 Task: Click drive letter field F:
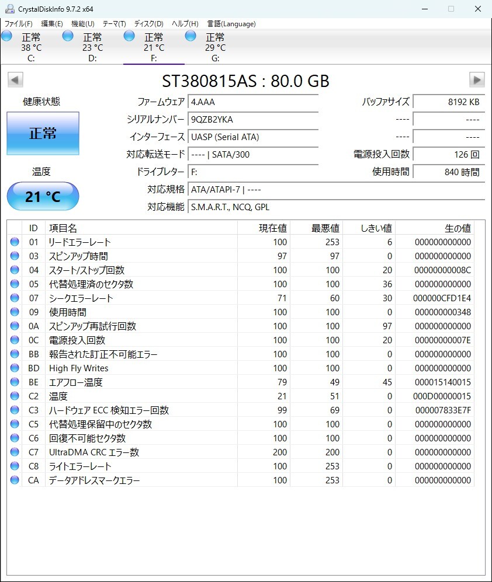coord(253,172)
